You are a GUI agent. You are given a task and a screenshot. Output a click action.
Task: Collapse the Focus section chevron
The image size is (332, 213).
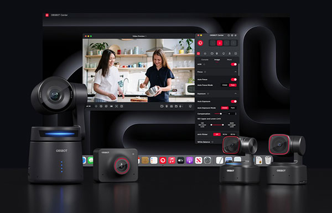click(x=236, y=72)
